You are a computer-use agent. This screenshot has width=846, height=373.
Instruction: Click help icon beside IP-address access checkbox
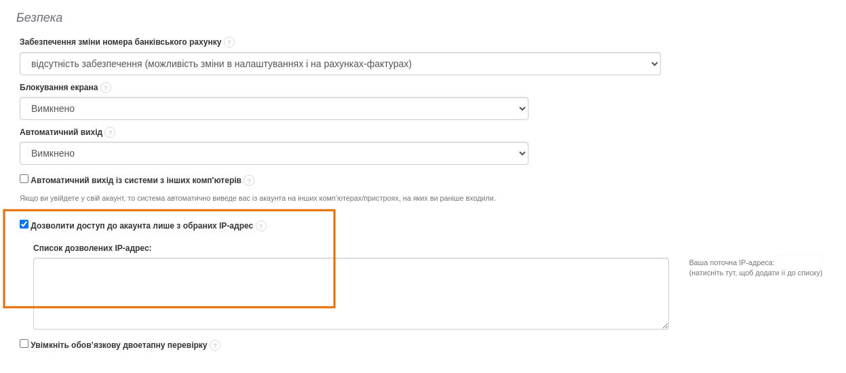pyautogui.click(x=261, y=226)
